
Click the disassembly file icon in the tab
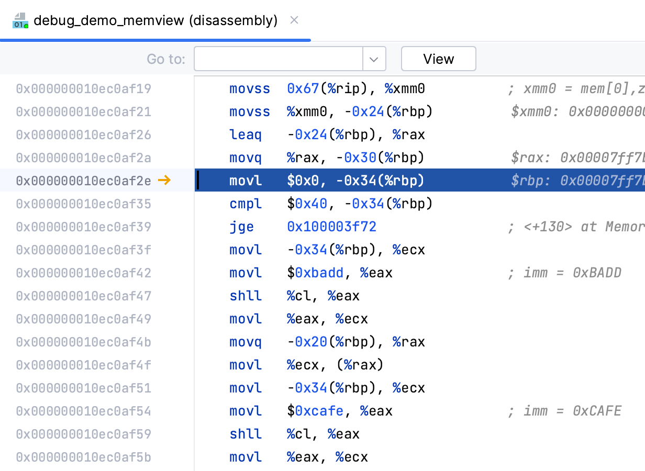coord(20,20)
